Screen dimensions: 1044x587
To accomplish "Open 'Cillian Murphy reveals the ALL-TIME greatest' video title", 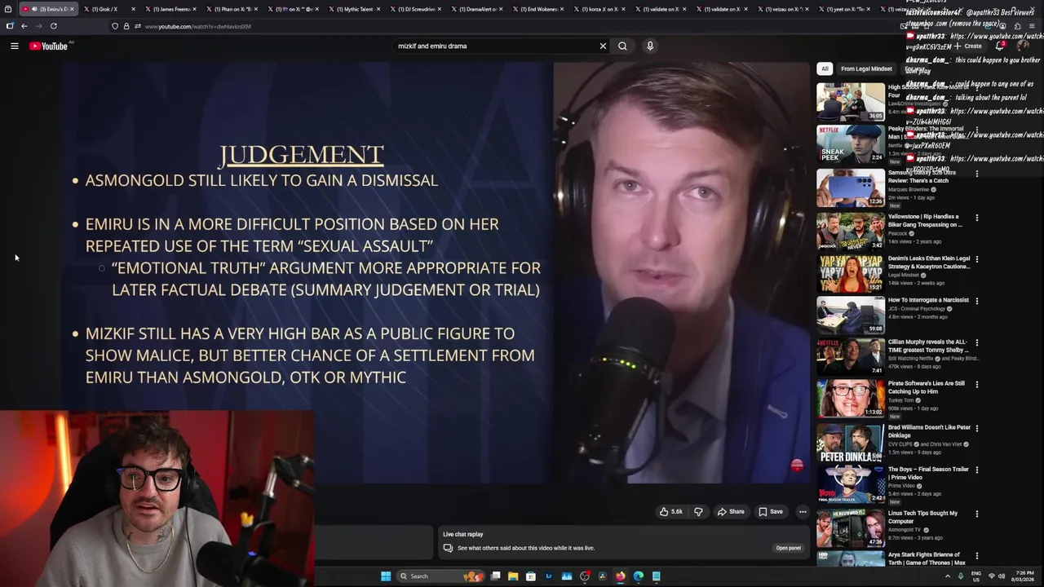I will (x=928, y=346).
